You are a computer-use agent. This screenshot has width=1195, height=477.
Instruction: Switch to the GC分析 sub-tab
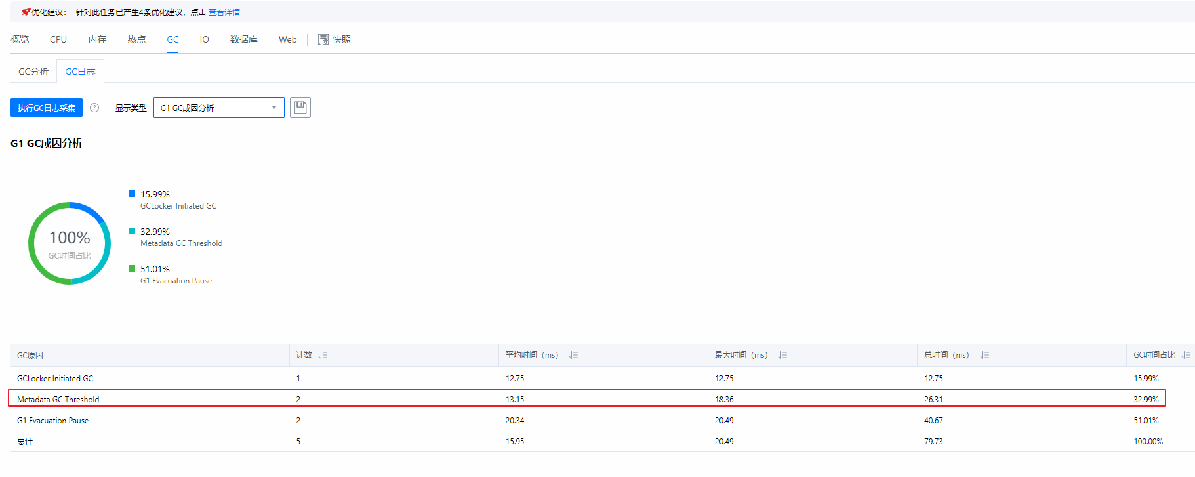point(33,72)
